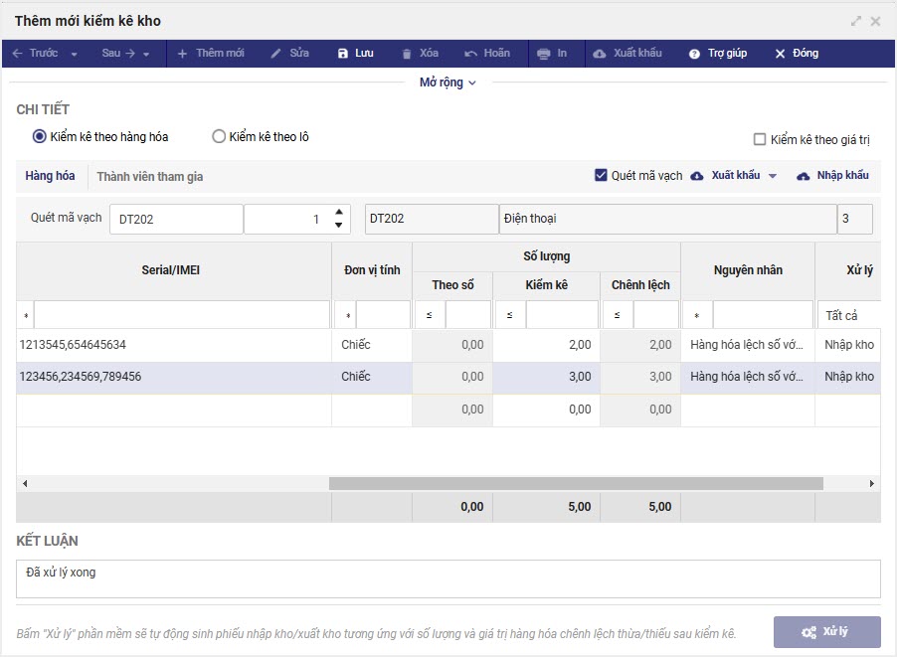Click the Xử lý button
The height and width of the screenshot is (657, 897).
(826, 632)
